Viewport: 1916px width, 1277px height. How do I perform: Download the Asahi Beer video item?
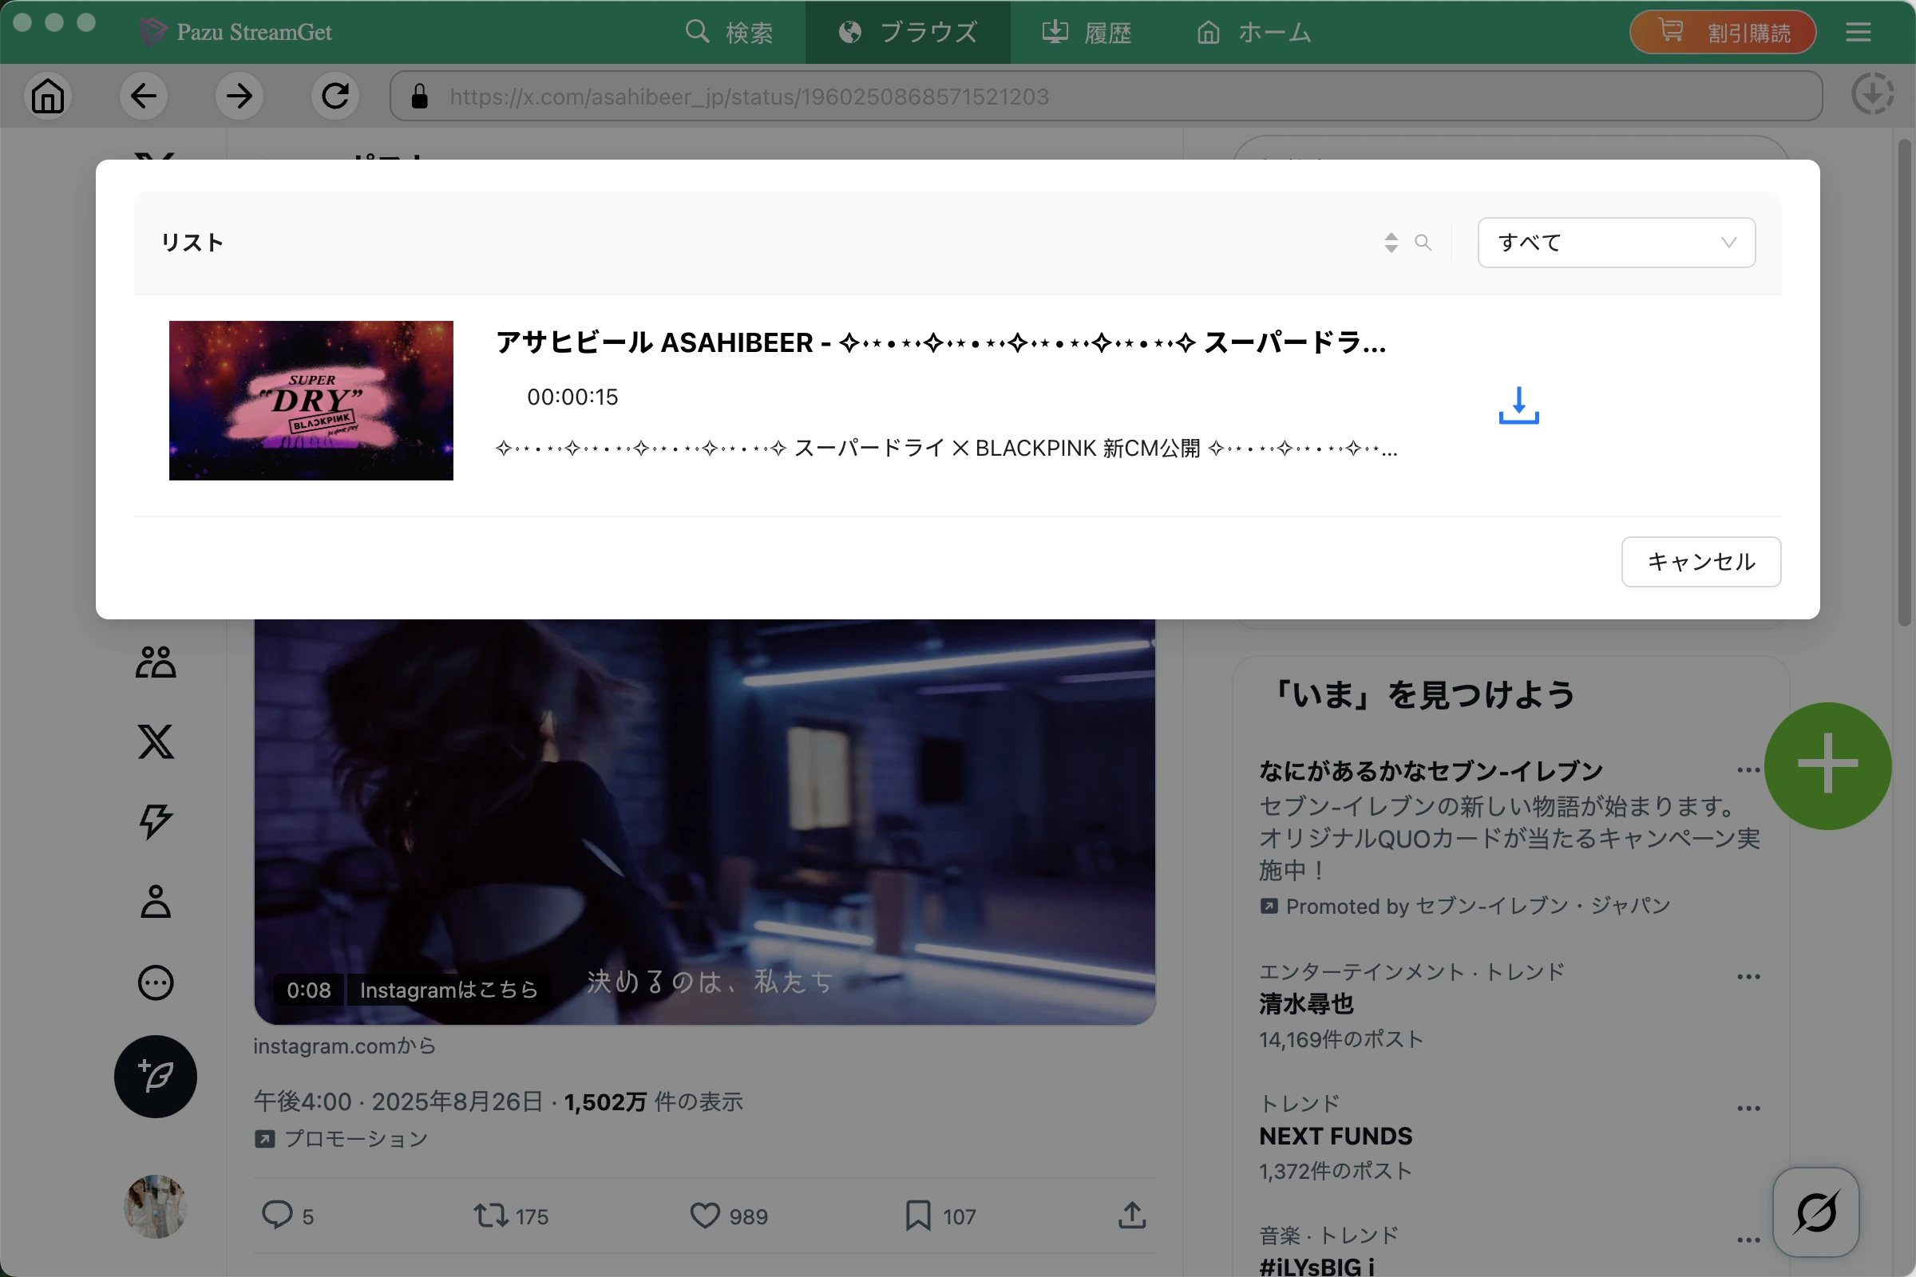point(1518,405)
